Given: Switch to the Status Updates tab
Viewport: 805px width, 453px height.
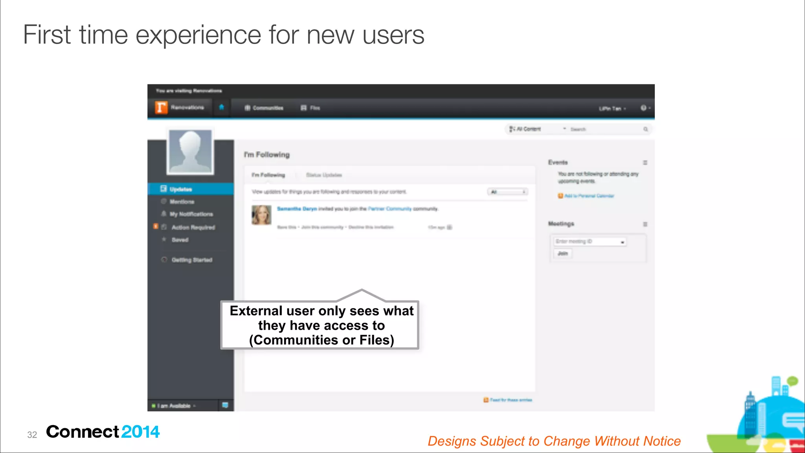Looking at the screenshot, I should pos(324,175).
